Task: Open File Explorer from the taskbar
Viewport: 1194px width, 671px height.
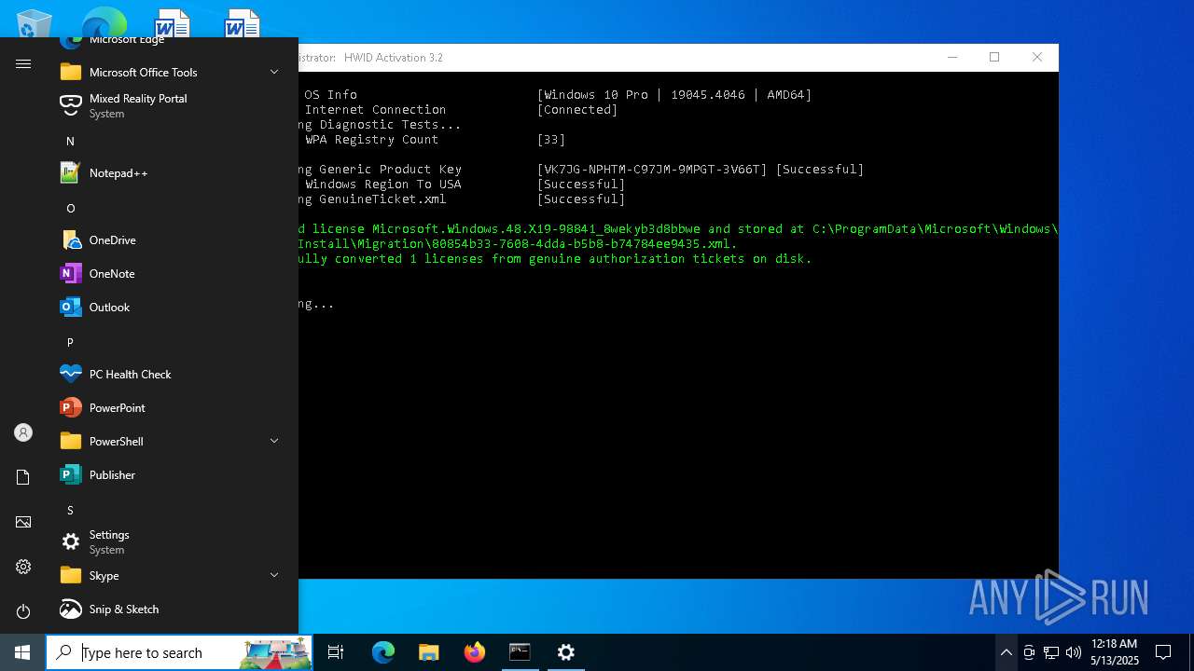Action: coord(429,652)
